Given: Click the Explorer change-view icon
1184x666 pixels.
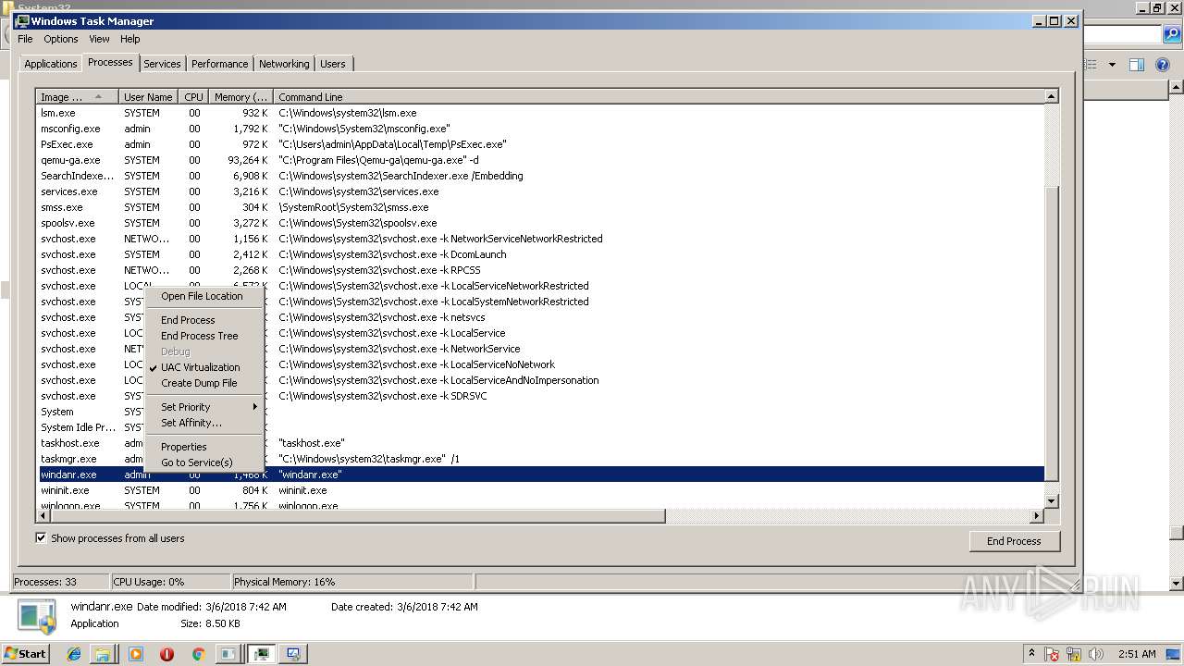Looking at the screenshot, I should pyautogui.click(x=1091, y=65).
